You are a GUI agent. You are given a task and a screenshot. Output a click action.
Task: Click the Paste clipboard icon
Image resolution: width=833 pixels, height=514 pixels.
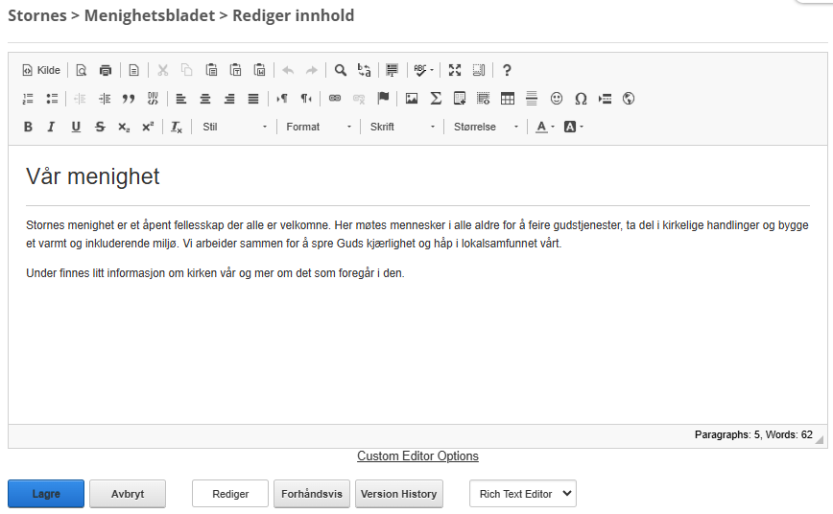pos(211,70)
